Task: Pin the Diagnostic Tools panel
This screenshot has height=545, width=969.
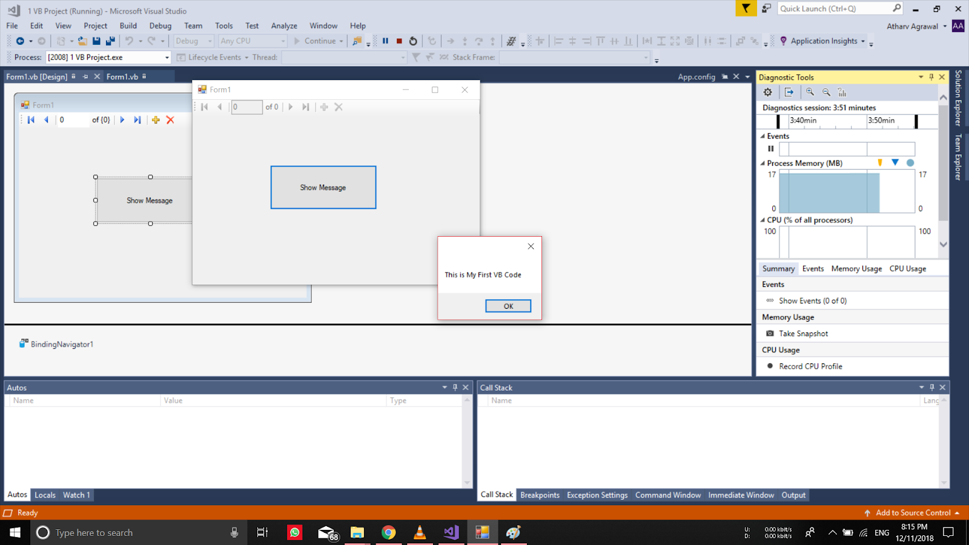Action: pos(931,77)
